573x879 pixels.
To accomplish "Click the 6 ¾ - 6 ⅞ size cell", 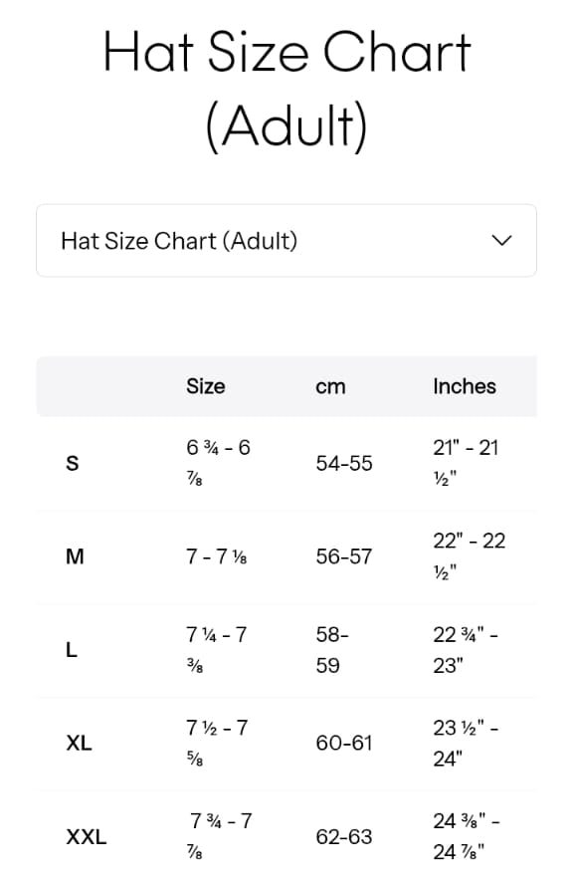I will pos(219,464).
